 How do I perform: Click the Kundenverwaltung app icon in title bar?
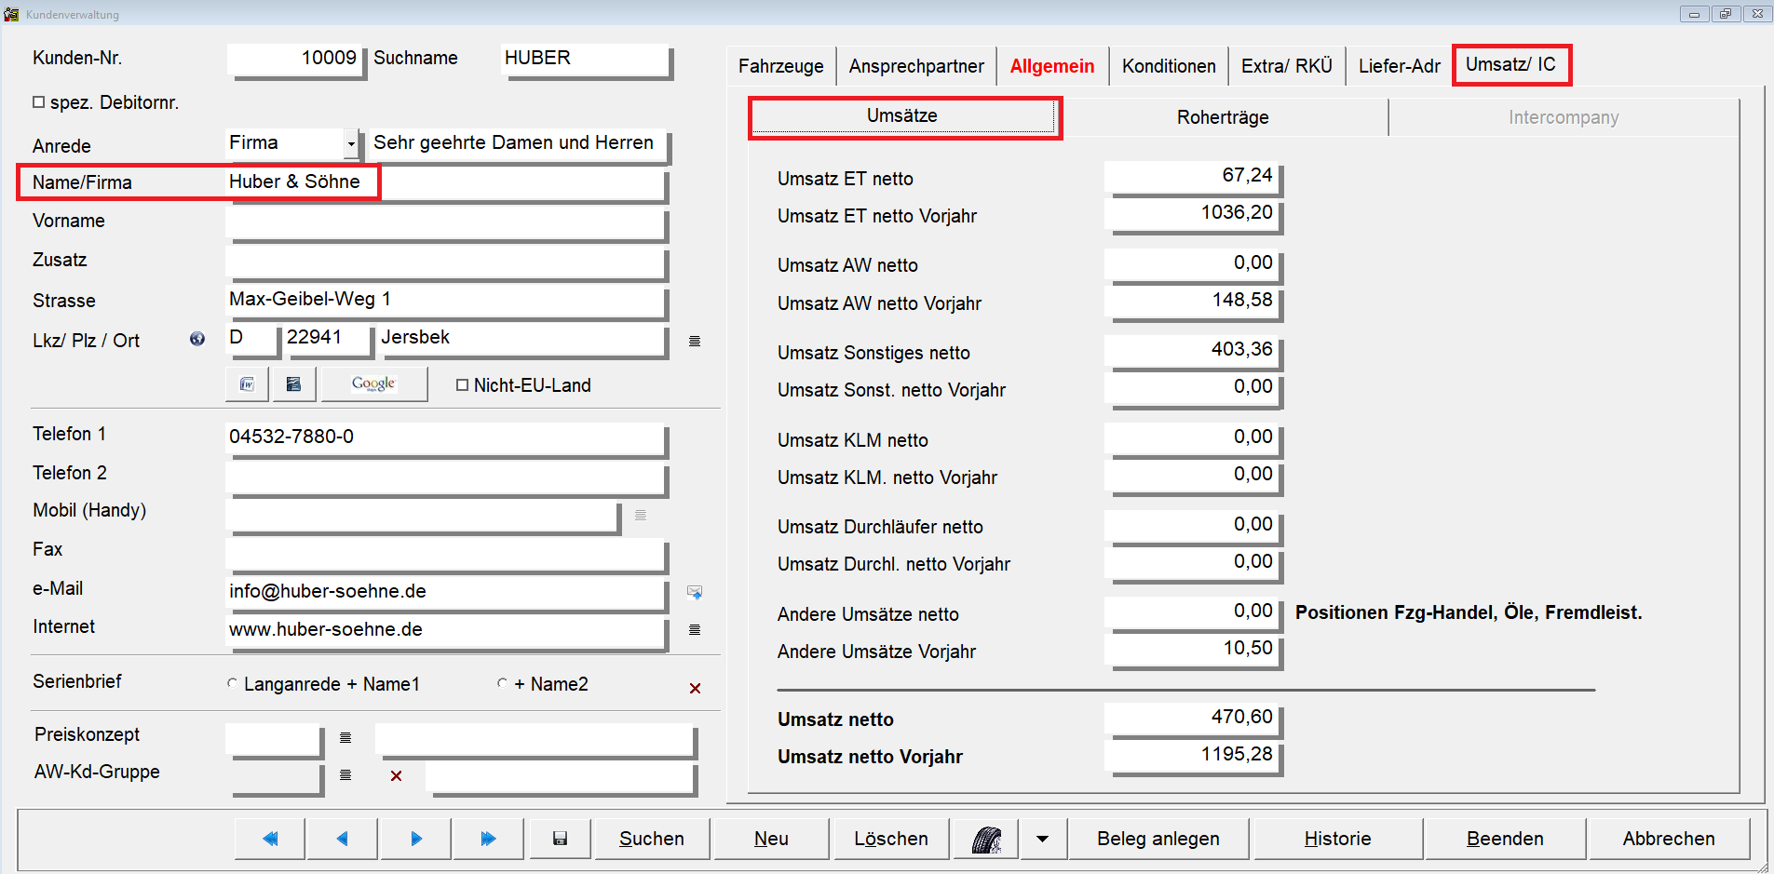(11, 14)
